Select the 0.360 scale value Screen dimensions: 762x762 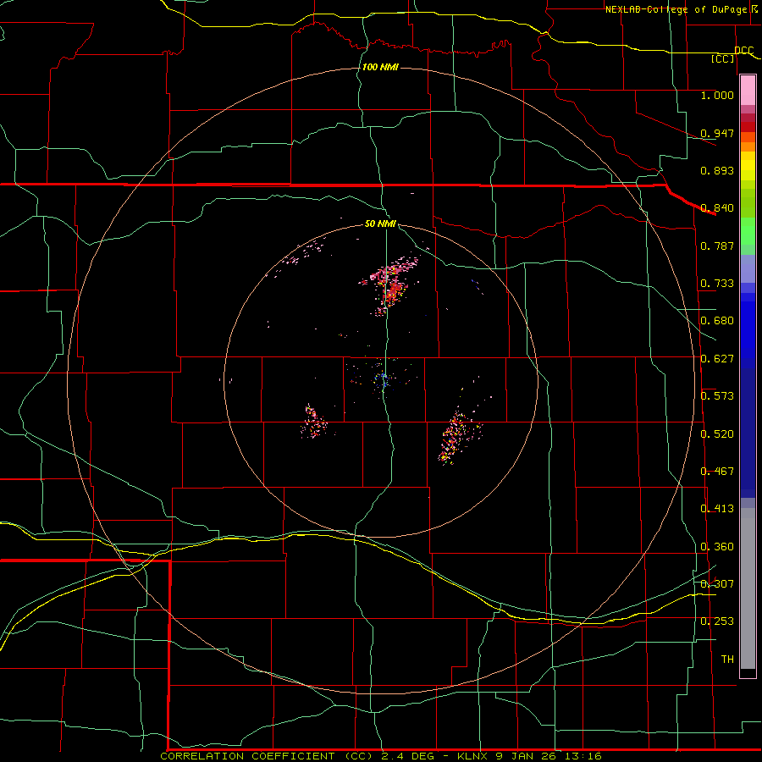point(717,547)
